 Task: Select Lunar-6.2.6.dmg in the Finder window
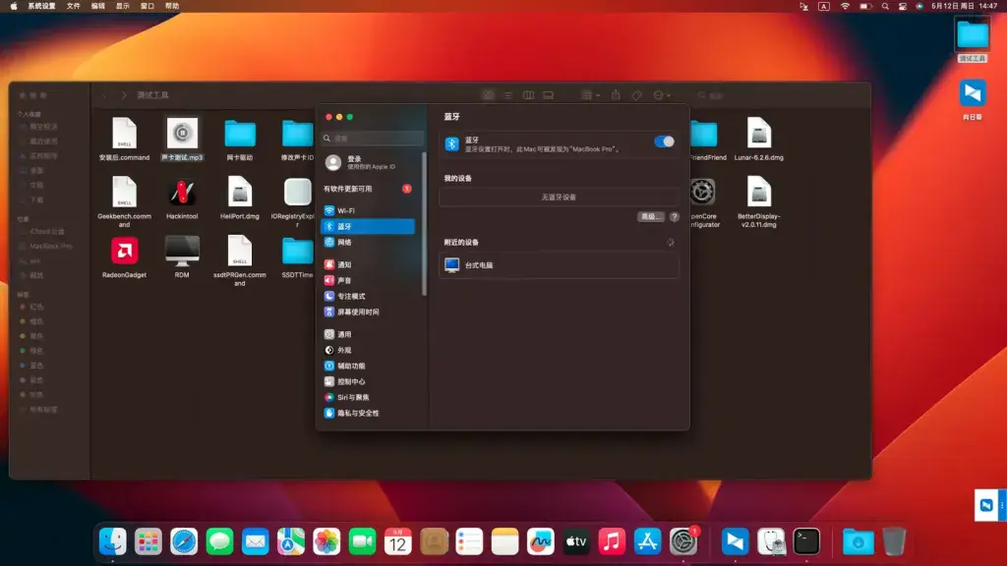(759, 140)
